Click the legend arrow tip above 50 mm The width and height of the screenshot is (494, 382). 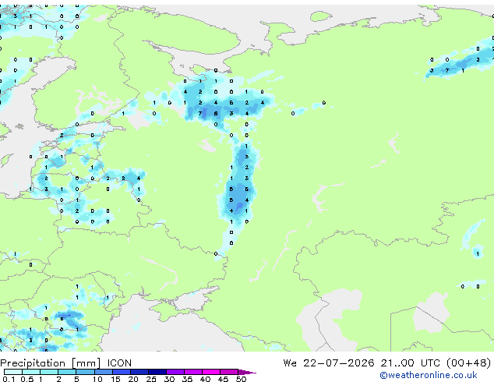tap(247, 372)
